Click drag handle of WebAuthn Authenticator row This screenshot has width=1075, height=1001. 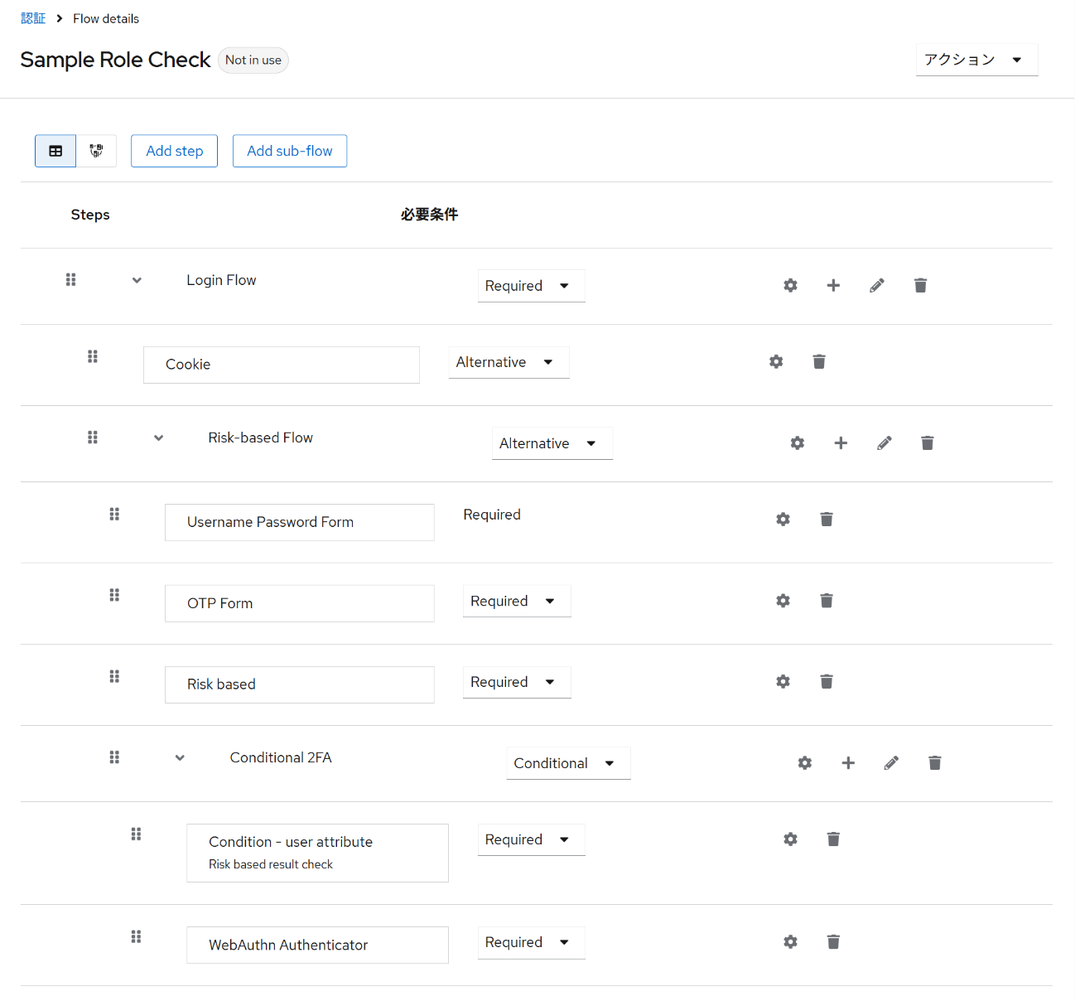click(136, 936)
